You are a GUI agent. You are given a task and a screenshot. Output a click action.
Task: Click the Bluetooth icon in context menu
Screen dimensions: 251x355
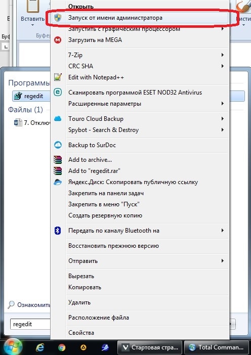tap(58, 231)
